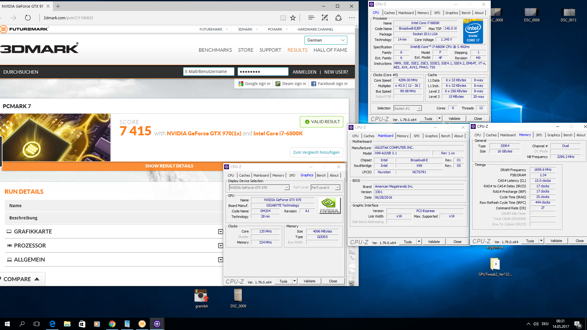Click the Futuremark logo
The height and width of the screenshot is (330, 587).
coord(24,29)
